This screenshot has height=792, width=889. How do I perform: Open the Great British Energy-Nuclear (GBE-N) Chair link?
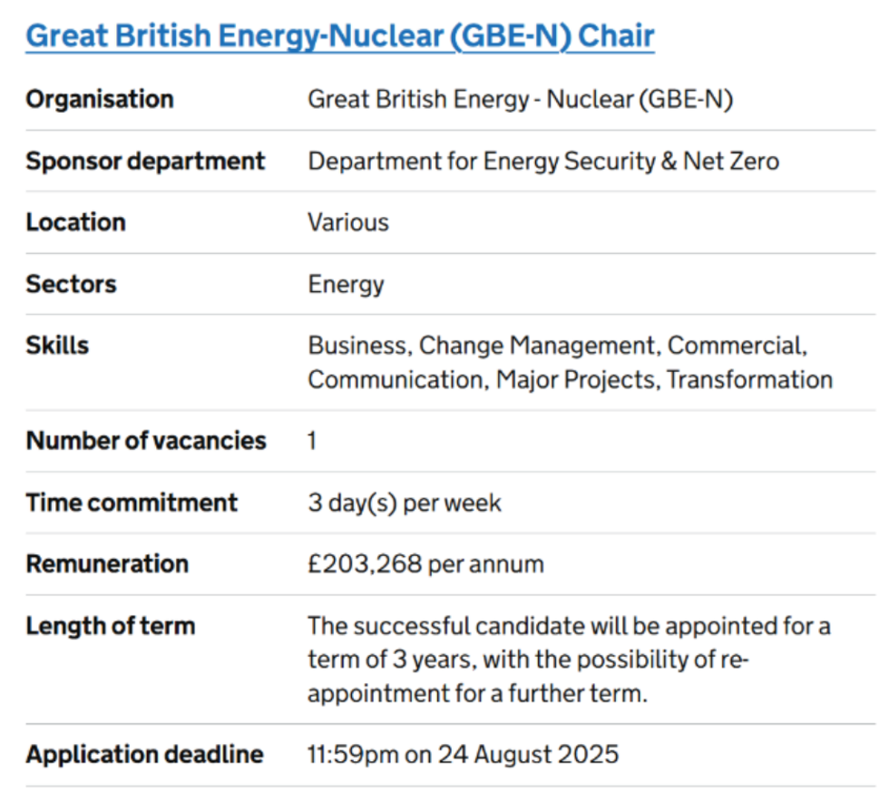click(x=339, y=37)
